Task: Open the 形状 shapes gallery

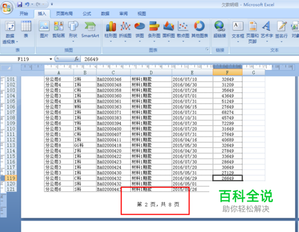Action: [x=73, y=32]
